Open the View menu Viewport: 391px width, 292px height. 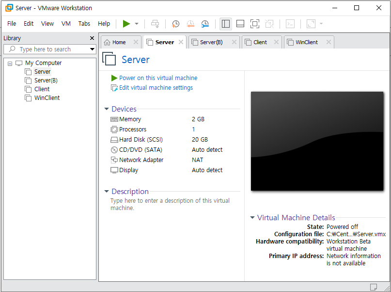pyautogui.click(x=47, y=23)
